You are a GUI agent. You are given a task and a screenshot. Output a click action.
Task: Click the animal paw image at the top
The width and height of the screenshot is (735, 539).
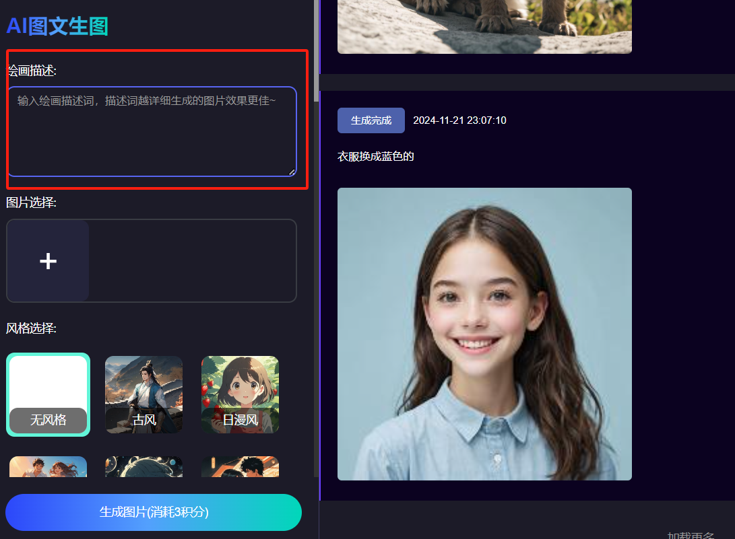click(x=483, y=26)
